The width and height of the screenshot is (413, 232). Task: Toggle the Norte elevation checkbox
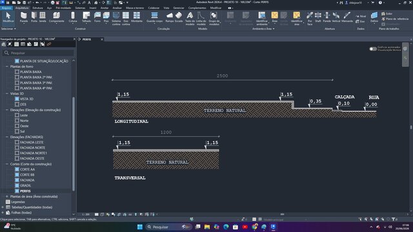[17, 121]
